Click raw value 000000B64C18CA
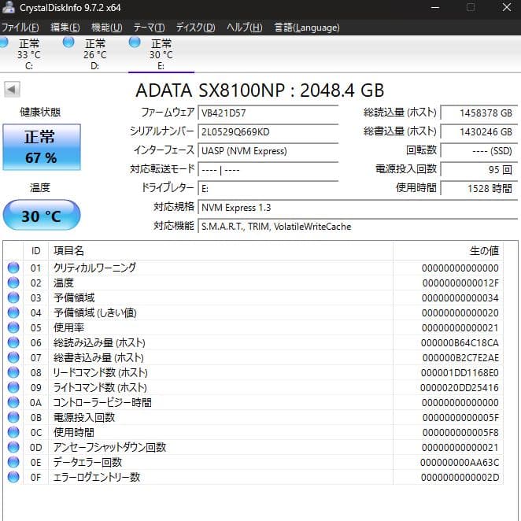This screenshot has width=521, height=521. 460,343
